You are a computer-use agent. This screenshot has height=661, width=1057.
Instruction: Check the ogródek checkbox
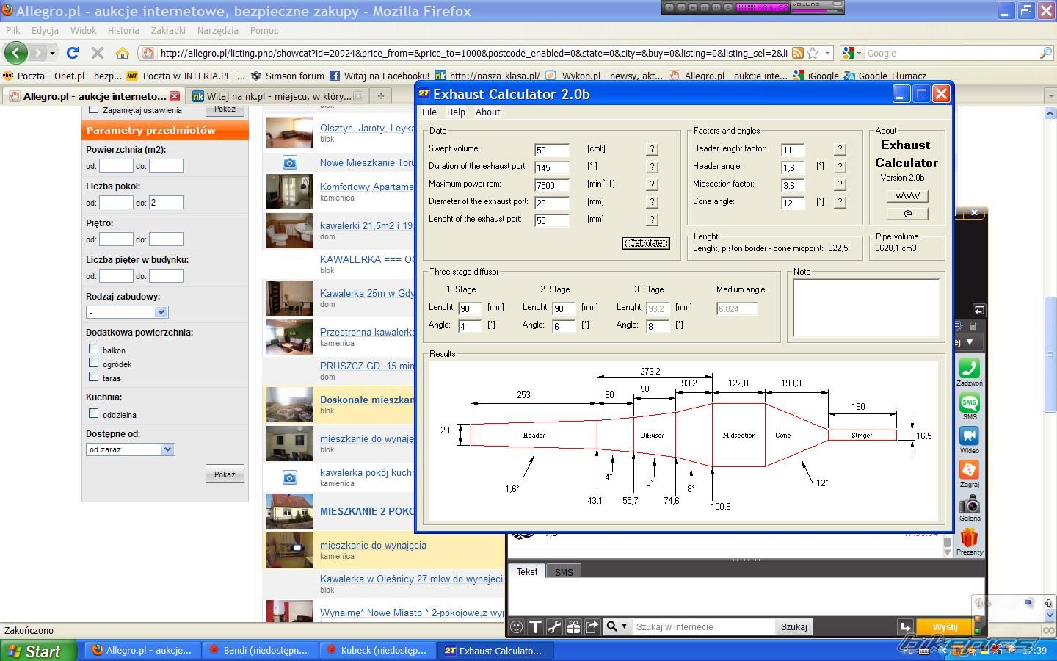93,363
